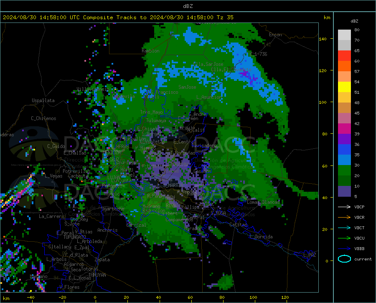Screen dimensions: 376x303
Task: Click the Anchoris place label
Action: point(107,230)
